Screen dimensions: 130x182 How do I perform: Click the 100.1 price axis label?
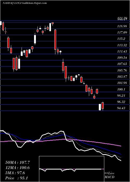click(121, 89)
